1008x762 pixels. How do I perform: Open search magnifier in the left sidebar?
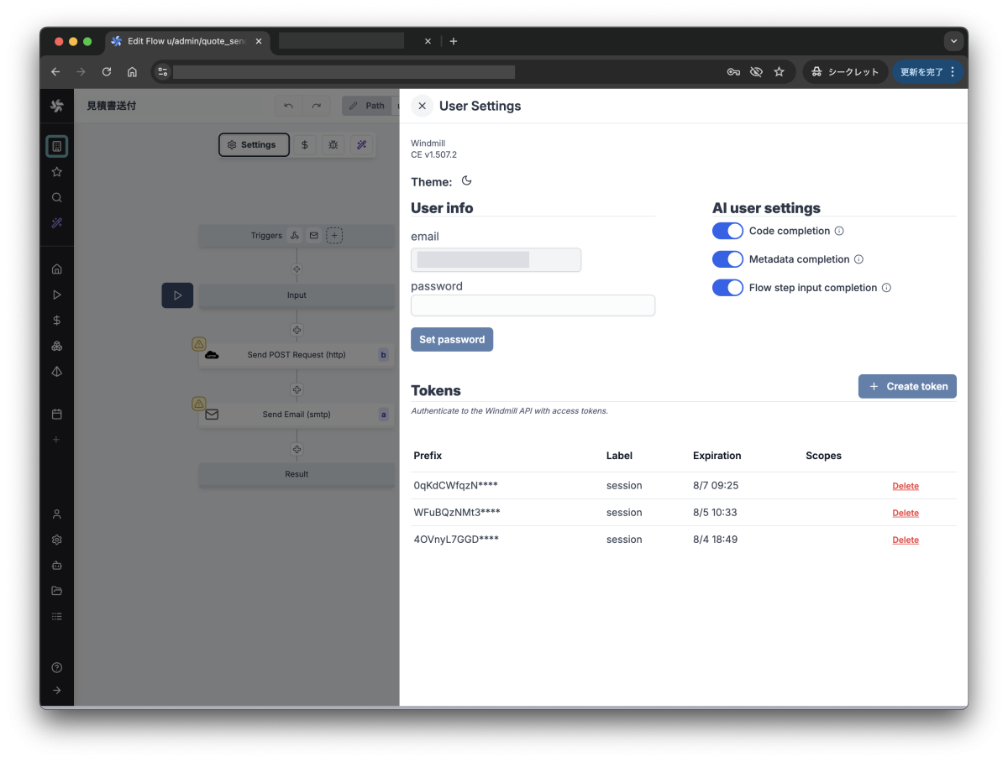coord(57,198)
